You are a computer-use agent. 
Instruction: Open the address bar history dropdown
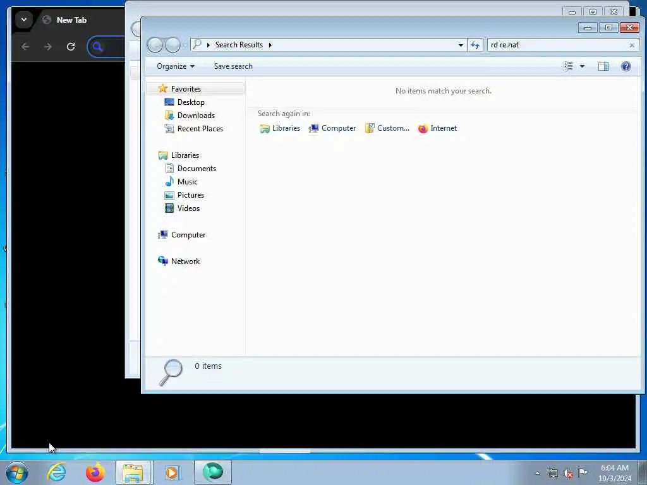pyautogui.click(x=461, y=45)
